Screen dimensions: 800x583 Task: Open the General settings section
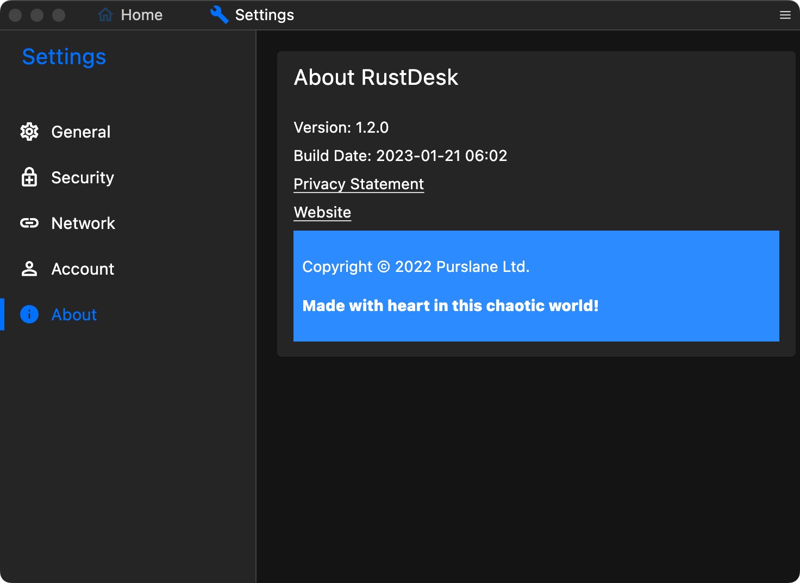[x=80, y=132]
